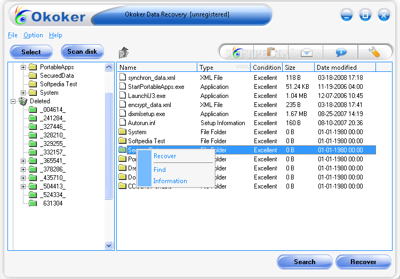This screenshot has height=279, width=400.
Task: Open the Help menu
Action: pyautogui.click(x=55, y=35)
